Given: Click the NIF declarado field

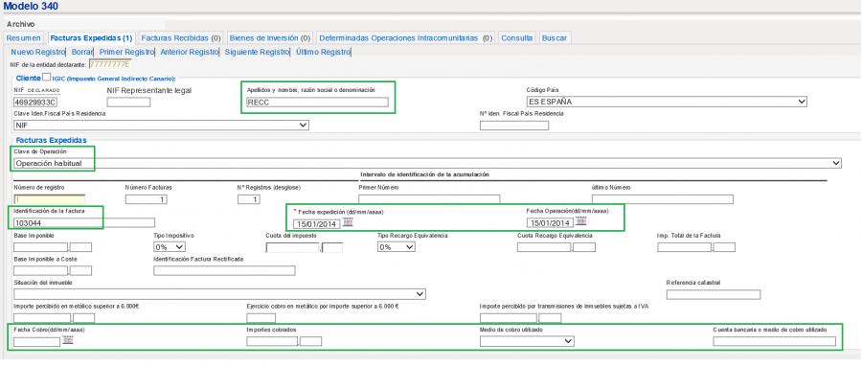Looking at the screenshot, I should [x=35, y=103].
